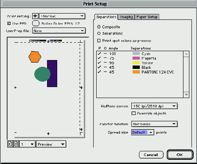
Task: Open the Halftone screen dropdown
Action: 154,106
